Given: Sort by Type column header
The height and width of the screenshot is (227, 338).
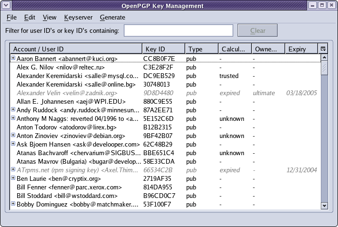Looking at the screenshot, I should (201, 49).
